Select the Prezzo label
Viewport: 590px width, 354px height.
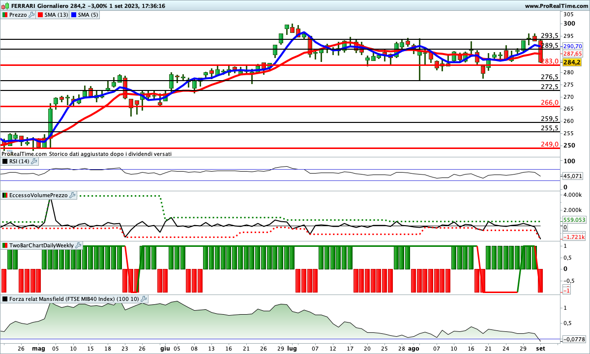tap(18, 15)
